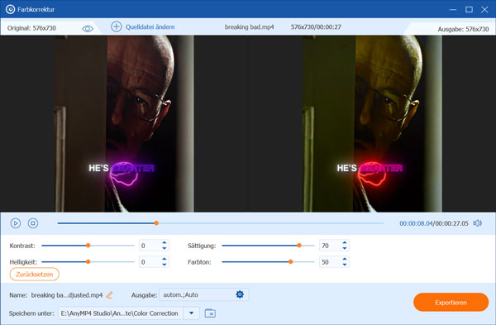The width and height of the screenshot is (496, 325).
Task: Click the Exportieren button
Action: (451, 302)
